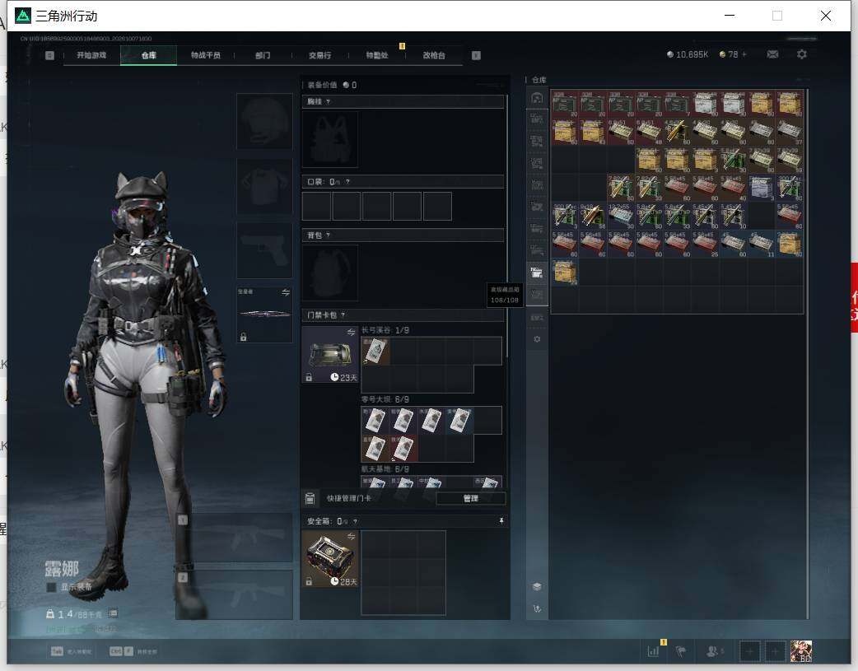Click the swap arrows on the 安全箱 case

pos(351,536)
